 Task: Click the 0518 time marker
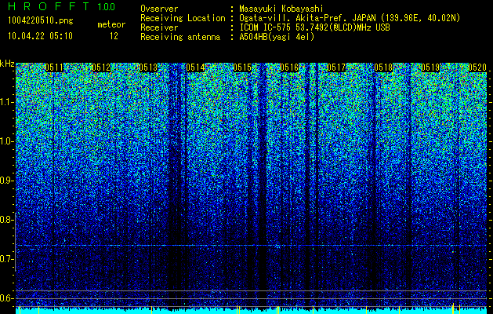(383, 68)
